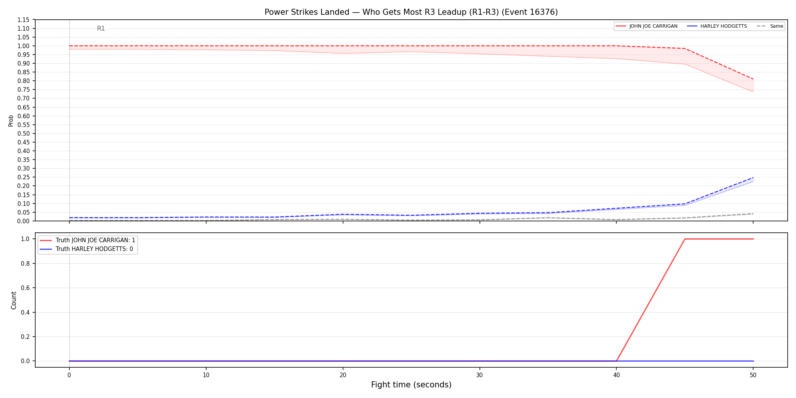
Task: Click the 'Fight time (seconds)' axis label
Action: point(411,385)
